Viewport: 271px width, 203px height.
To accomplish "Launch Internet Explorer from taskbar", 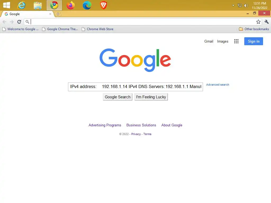I will point(21,5).
